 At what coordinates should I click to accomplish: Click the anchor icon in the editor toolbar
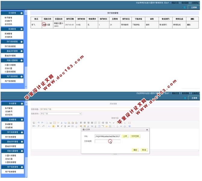click(117, 126)
